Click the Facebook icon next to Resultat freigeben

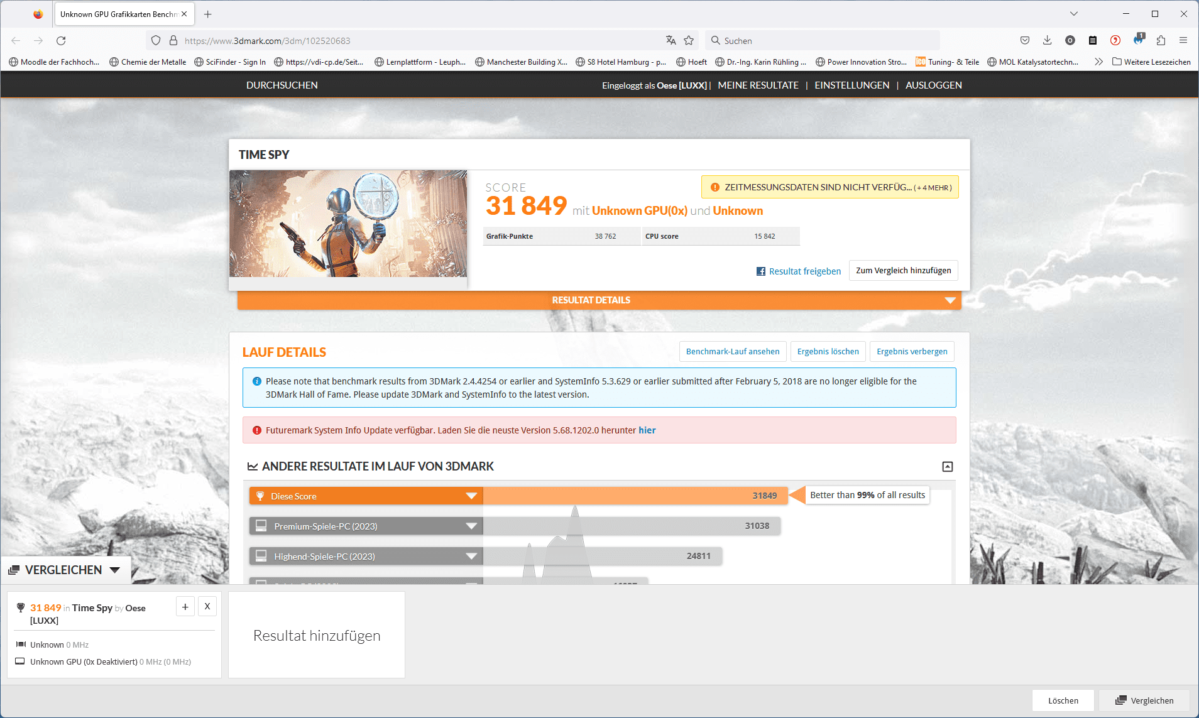click(x=761, y=271)
